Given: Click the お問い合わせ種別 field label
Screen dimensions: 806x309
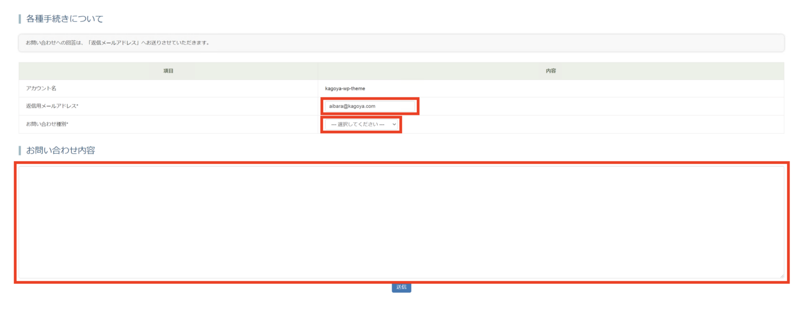Looking at the screenshot, I should coord(46,124).
